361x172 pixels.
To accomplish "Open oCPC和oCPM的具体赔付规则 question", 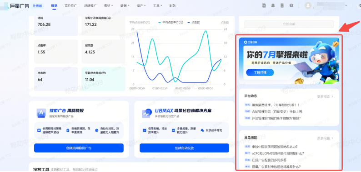I will pyautogui.click(x=278, y=153).
